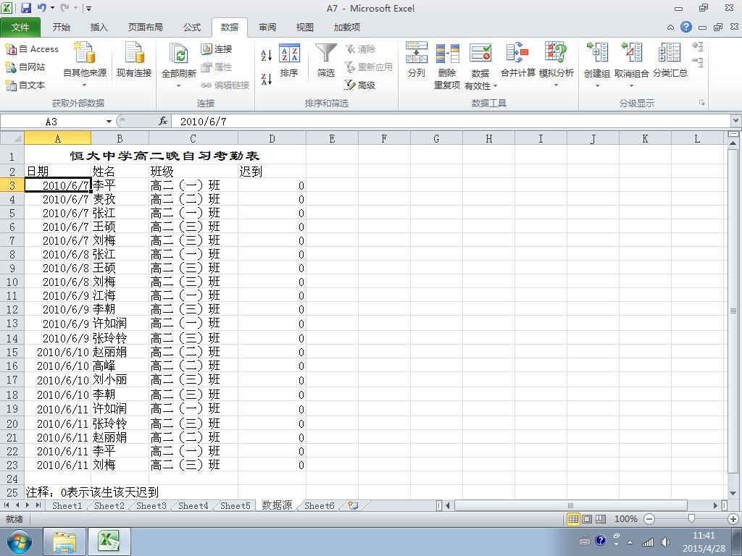
Task: Click the 100% zoom level
Action: pos(625,519)
